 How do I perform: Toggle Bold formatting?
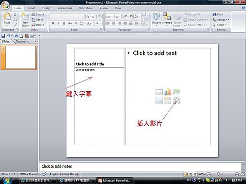pyautogui.click(x=53, y=23)
